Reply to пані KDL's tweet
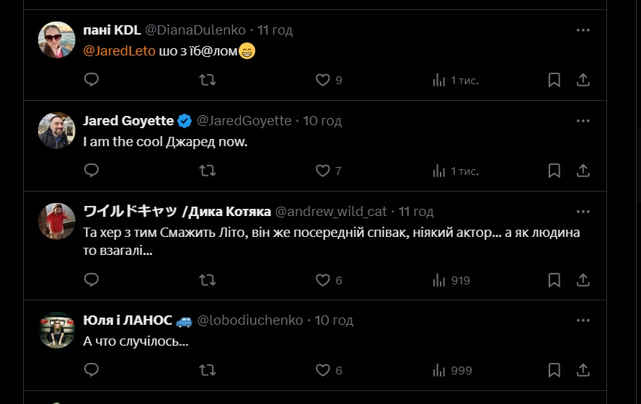Viewport: 641px width, 404px height. pos(92,80)
